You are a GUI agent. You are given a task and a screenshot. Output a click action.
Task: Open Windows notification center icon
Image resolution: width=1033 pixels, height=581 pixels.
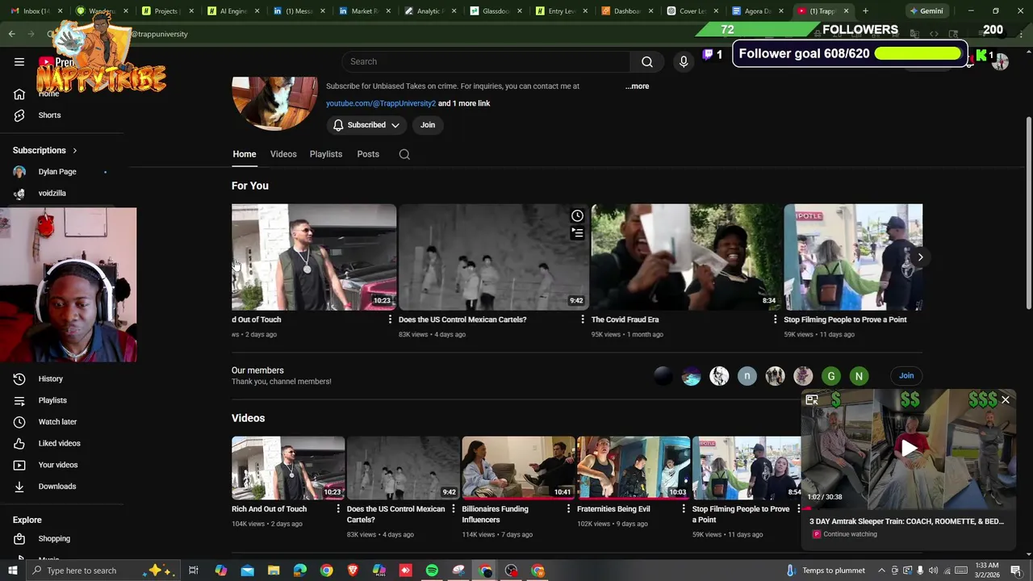click(1016, 571)
